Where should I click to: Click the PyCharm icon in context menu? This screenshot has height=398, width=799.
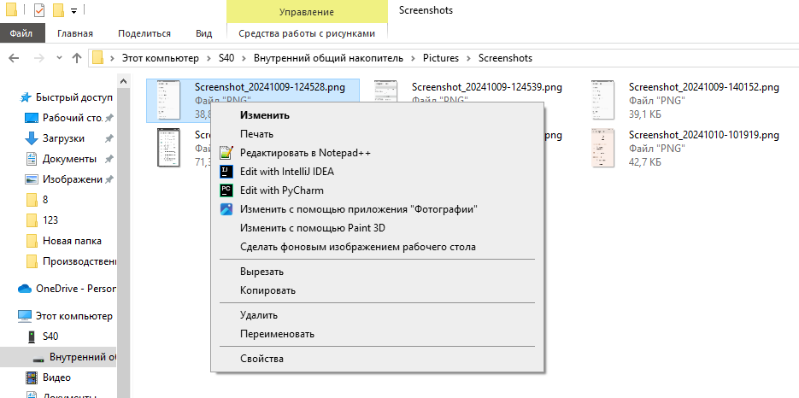coord(226,190)
